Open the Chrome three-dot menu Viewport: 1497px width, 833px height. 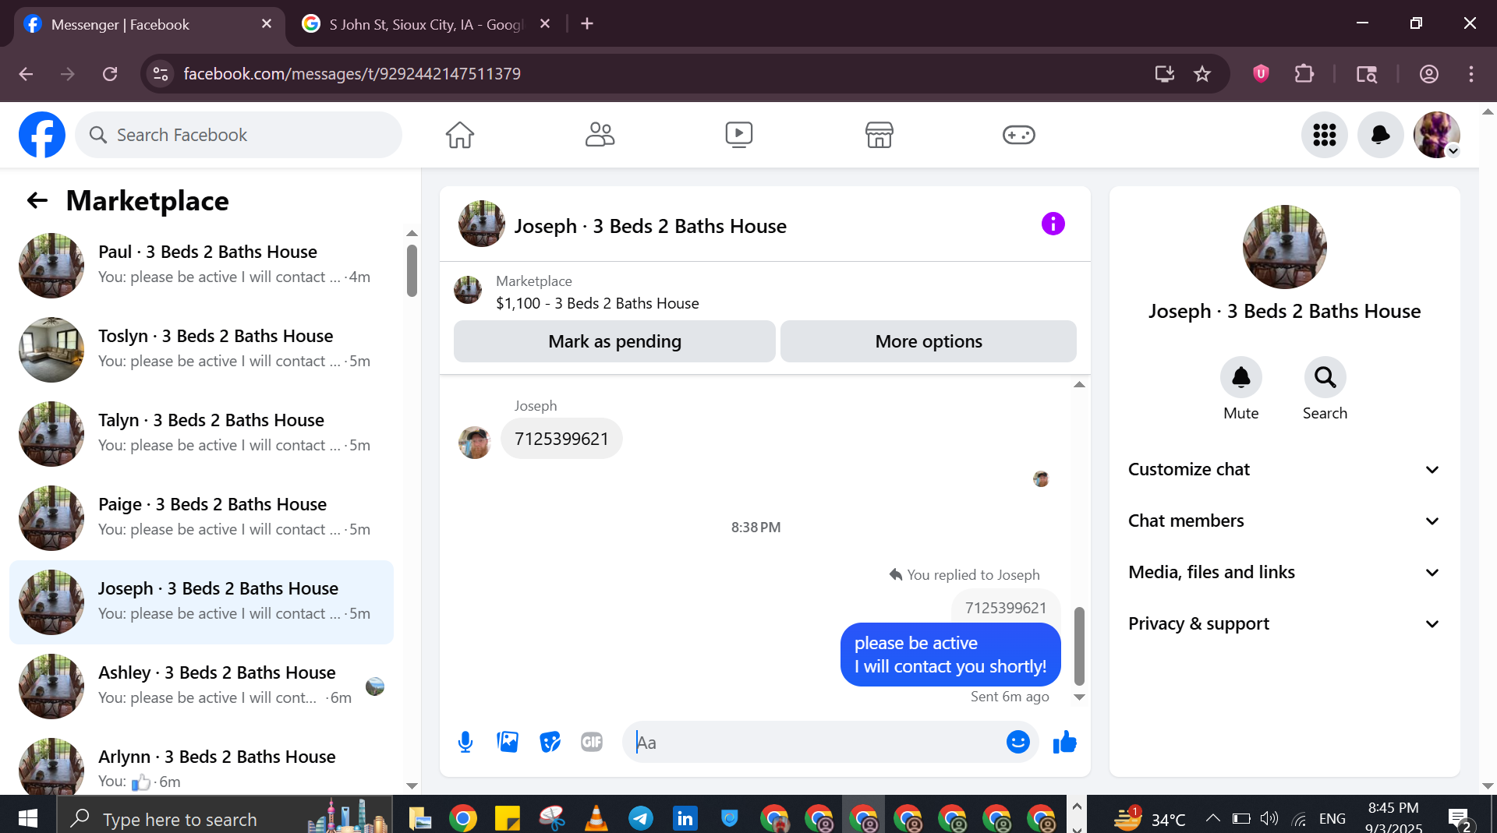click(1471, 74)
